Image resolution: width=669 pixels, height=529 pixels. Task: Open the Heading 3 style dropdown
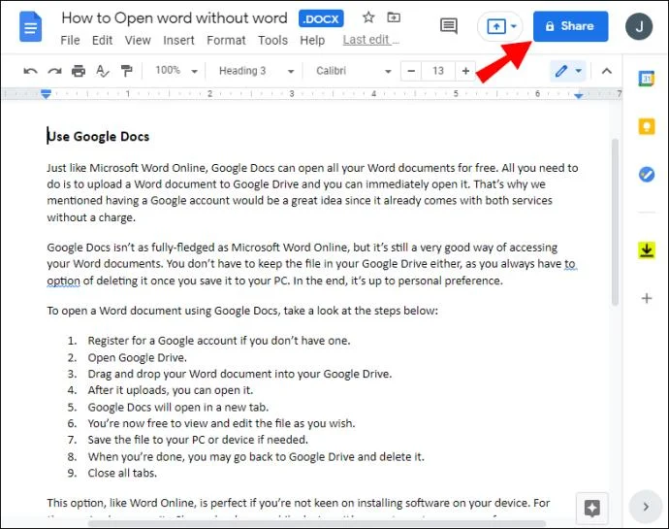point(256,71)
